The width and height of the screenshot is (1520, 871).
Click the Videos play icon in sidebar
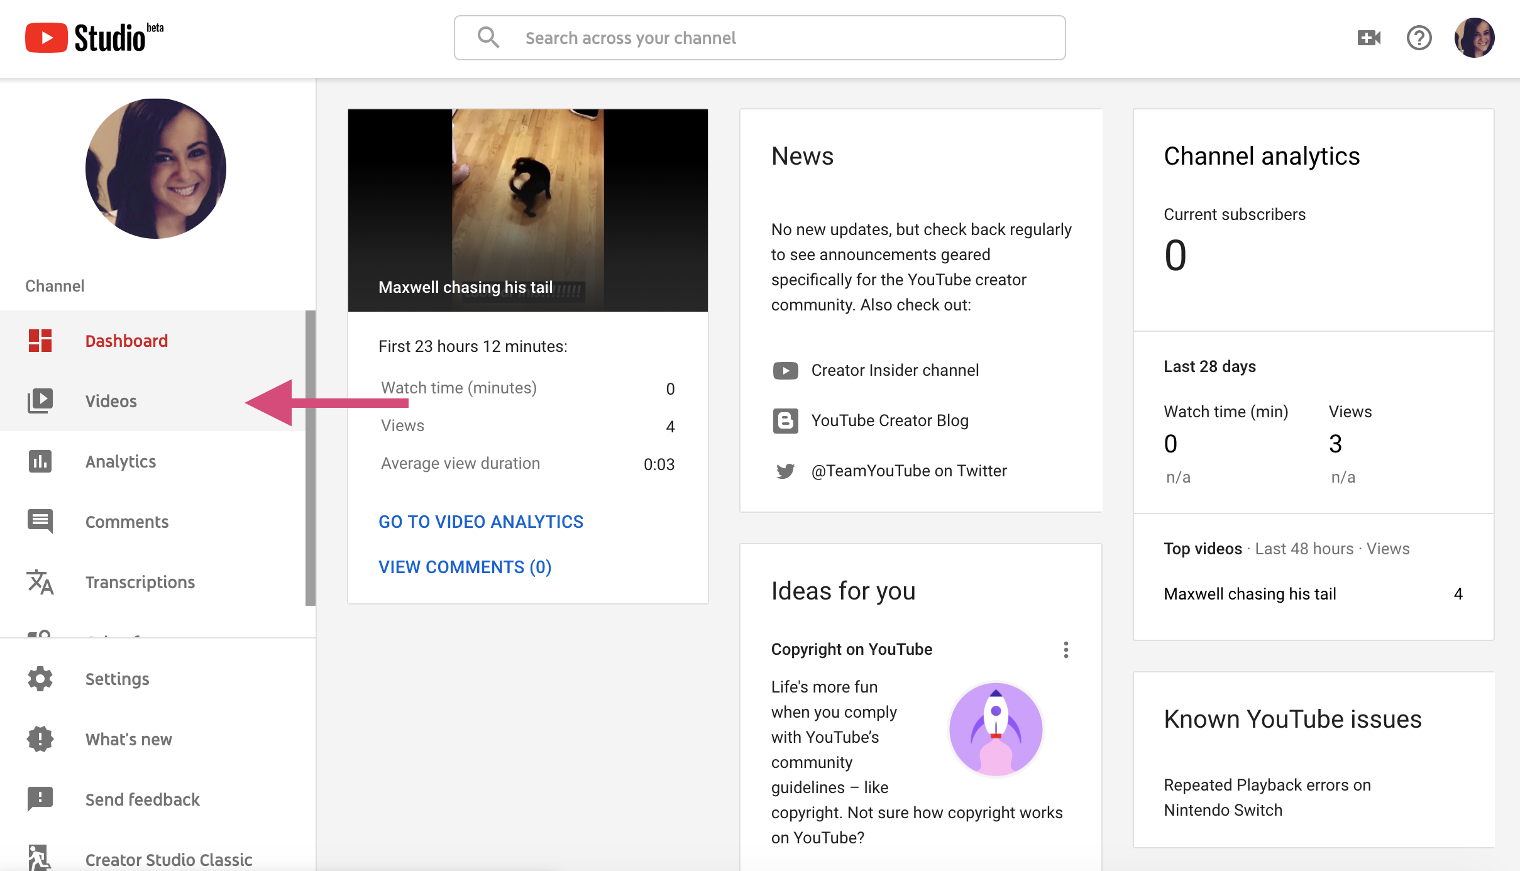pos(40,401)
